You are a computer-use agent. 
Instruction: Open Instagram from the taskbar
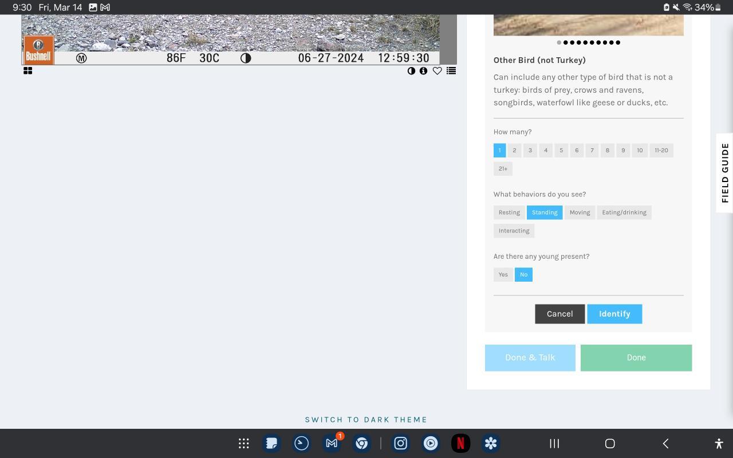[400, 444]
